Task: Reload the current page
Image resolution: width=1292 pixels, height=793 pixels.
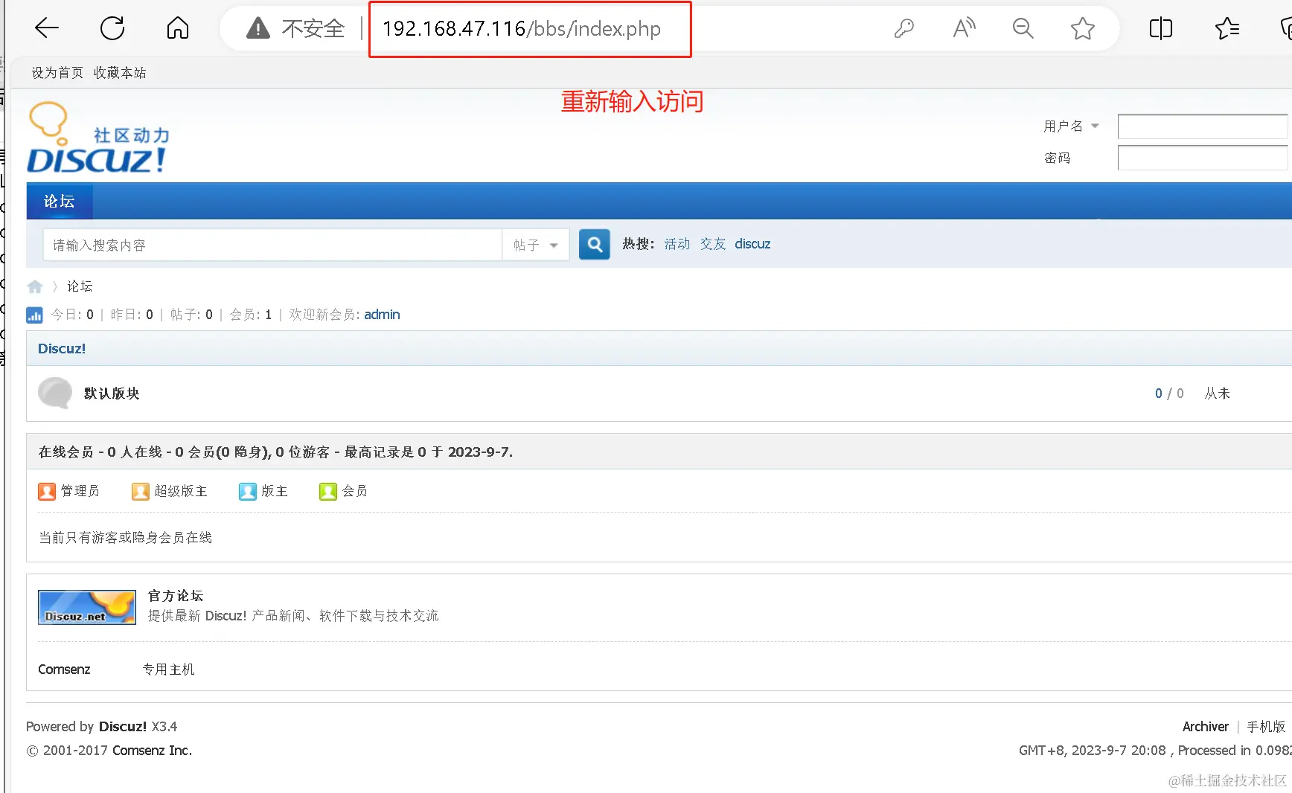Action: (112, 28)
